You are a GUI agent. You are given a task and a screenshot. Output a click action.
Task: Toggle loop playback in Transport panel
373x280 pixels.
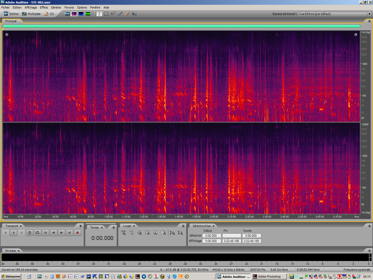click(x=38, y=233)
